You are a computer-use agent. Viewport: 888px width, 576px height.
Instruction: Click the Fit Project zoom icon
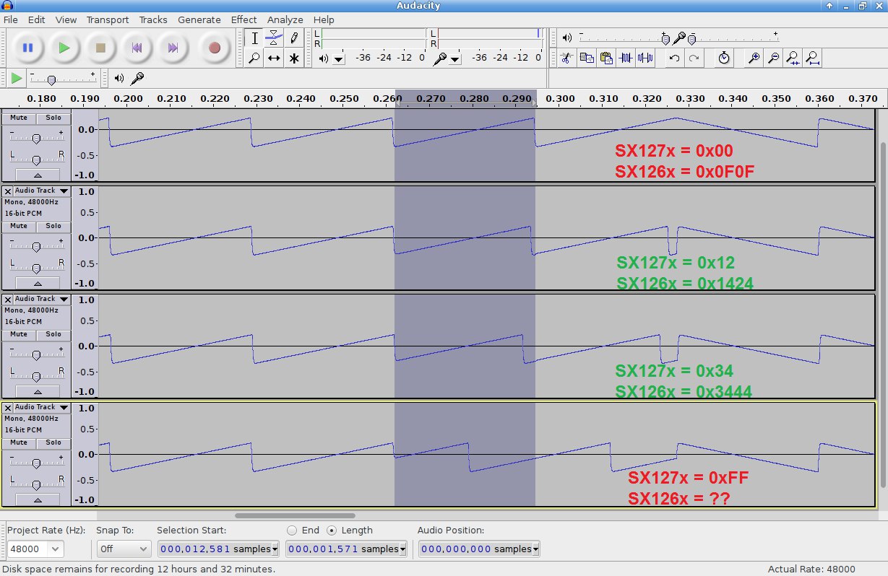coord(813,58)
